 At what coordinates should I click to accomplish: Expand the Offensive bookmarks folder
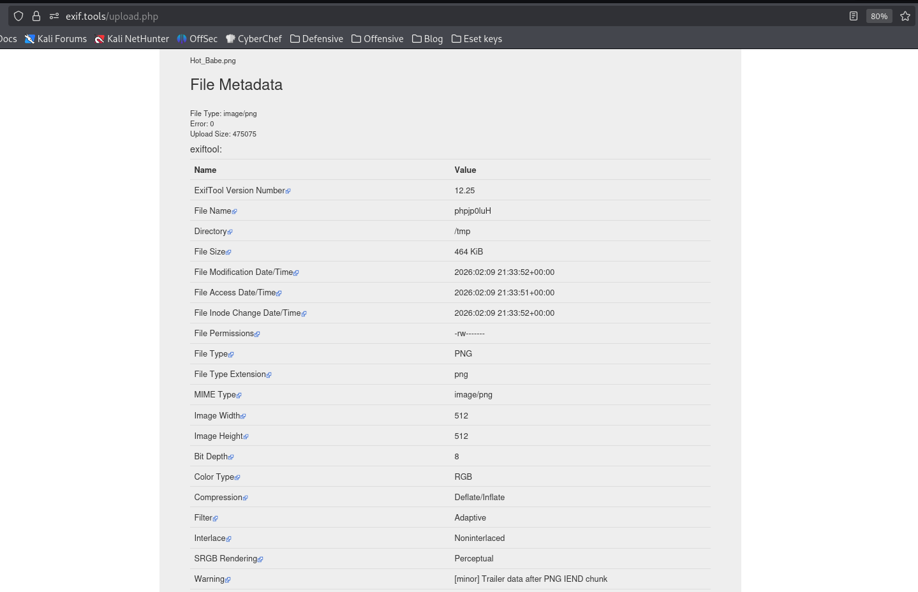(x=378, y=39)
